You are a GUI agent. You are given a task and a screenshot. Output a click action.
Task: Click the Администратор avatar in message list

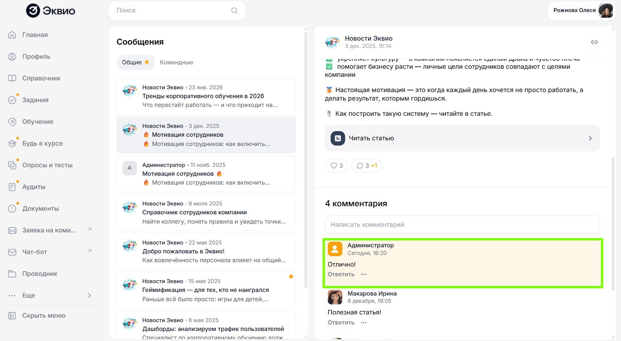(130, 168)
